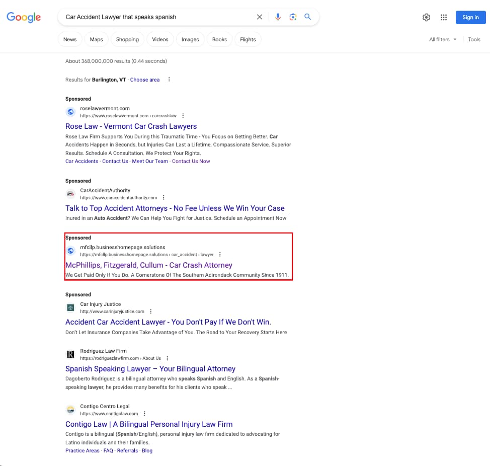Start voice search with microphone icon
Screen dimensions: 490x466
[x=278, y=17]
